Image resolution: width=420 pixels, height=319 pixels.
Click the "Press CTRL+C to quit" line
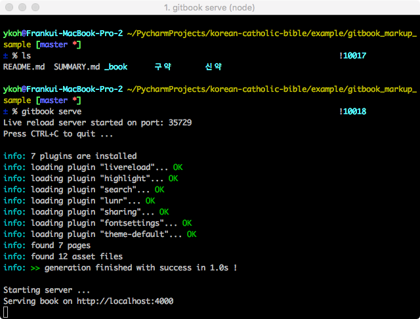58,134
